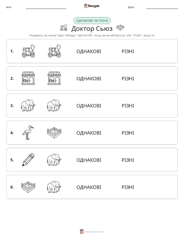The height and width of the screenshot is (239, 184).
Task: Click the Дата date line field
Action: point(162,7)
